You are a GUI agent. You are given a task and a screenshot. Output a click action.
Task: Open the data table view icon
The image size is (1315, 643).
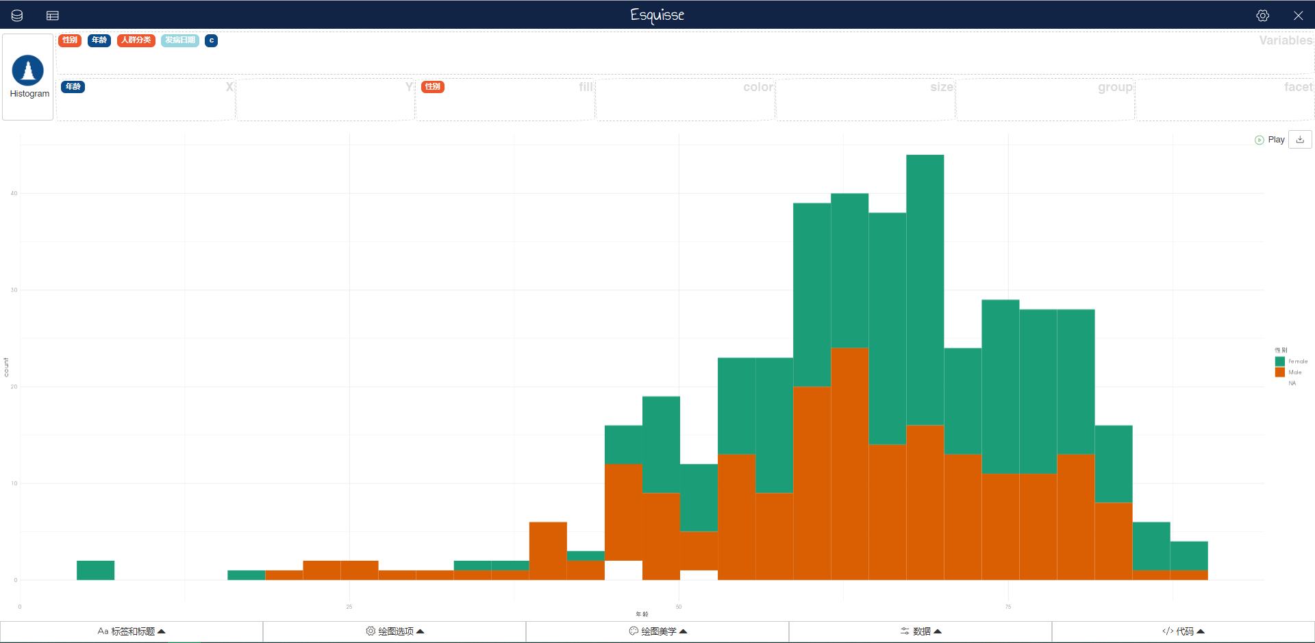tap(53, 15)
